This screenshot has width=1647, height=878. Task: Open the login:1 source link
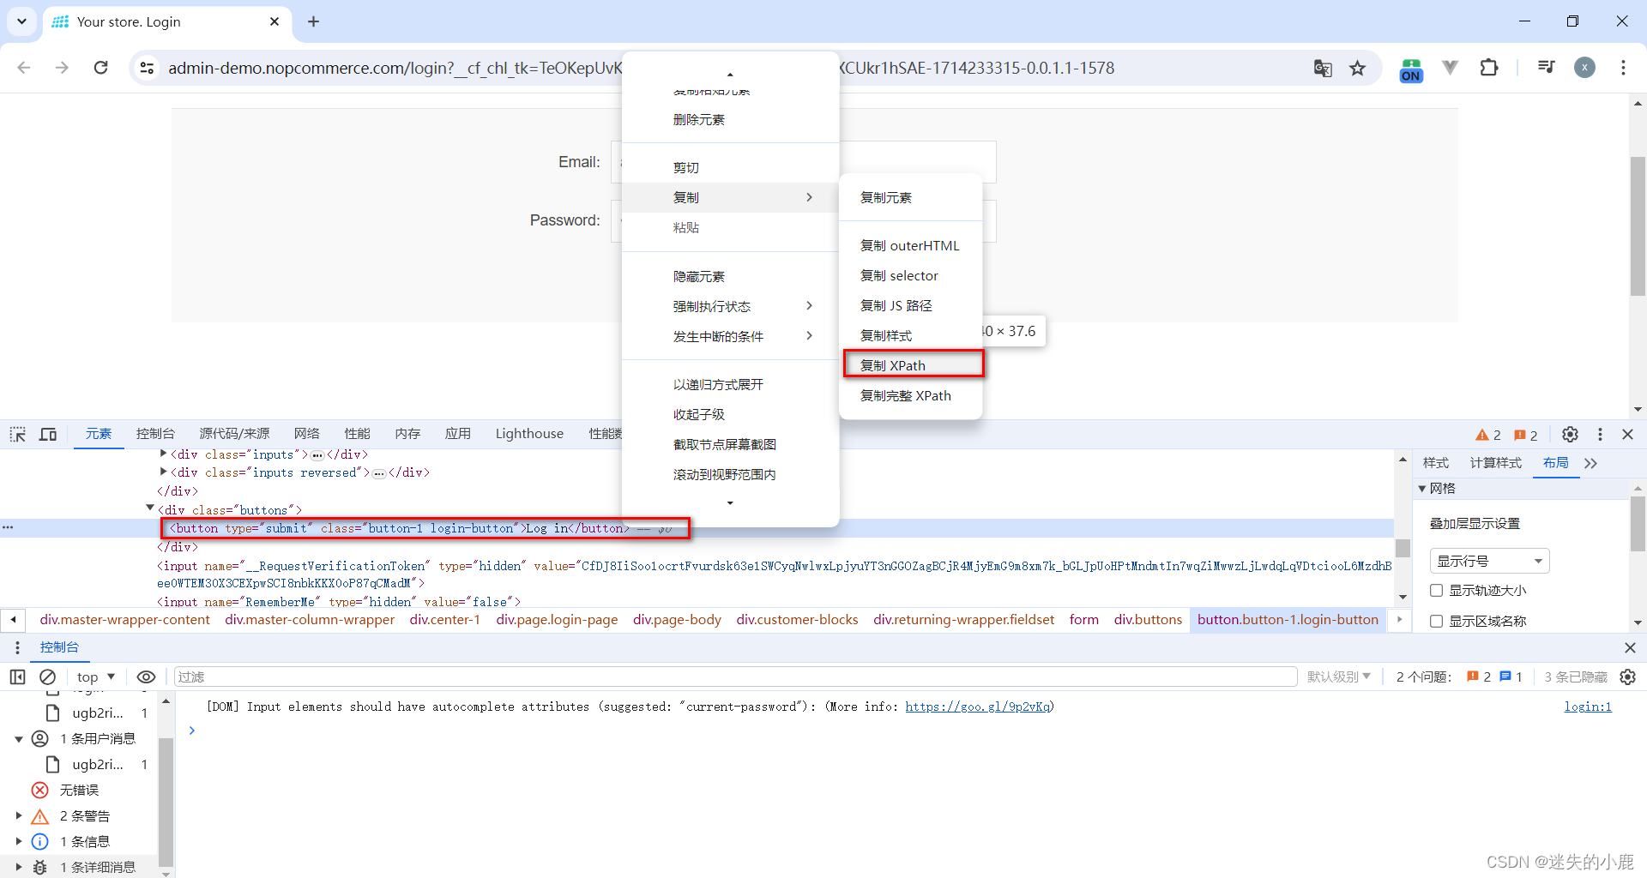(1588, 707)
